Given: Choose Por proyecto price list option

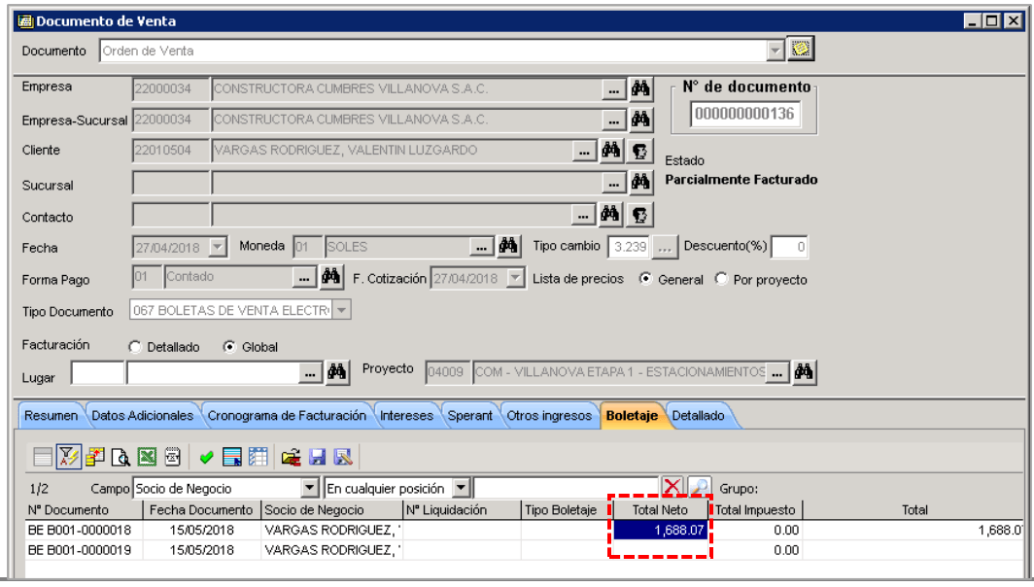Looking at the screenshot, I should [721, 279].
